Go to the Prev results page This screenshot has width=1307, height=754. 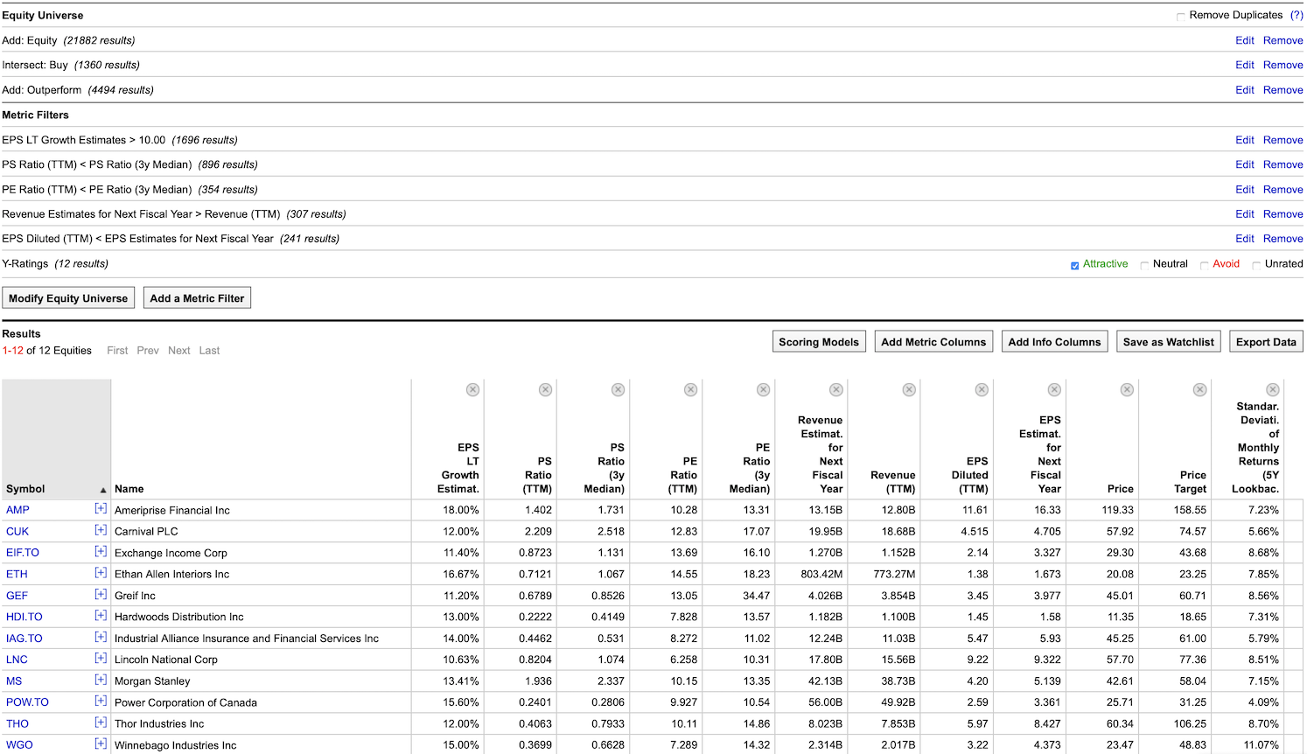coord(148,351)
